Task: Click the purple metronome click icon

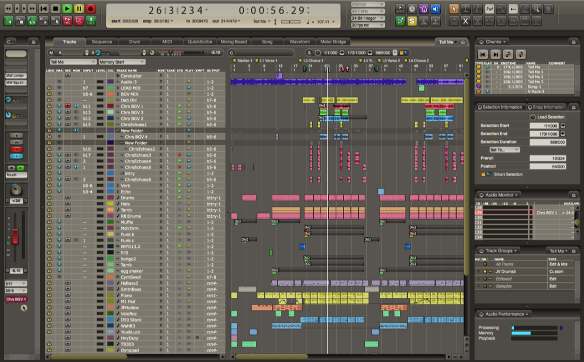Action: (x=424, y=9)
